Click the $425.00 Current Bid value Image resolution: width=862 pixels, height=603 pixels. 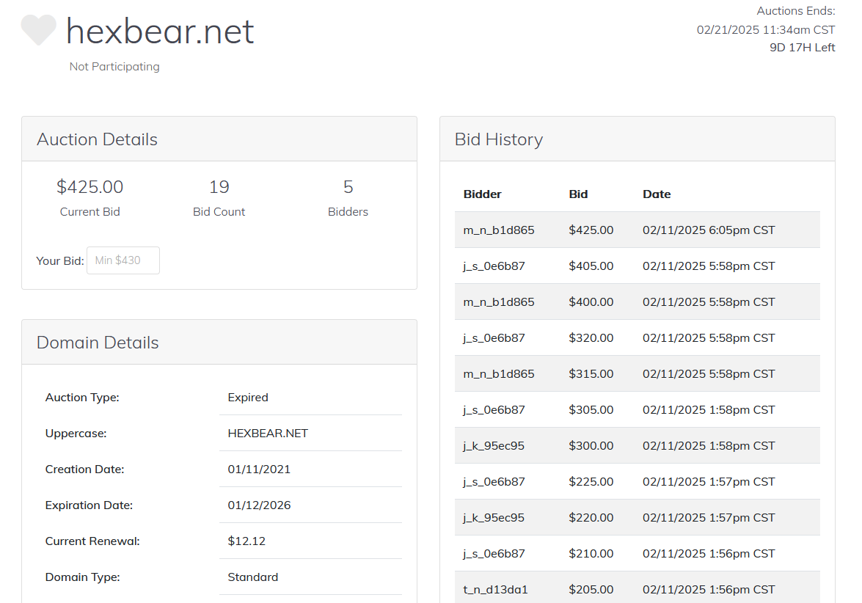[90, 187]
